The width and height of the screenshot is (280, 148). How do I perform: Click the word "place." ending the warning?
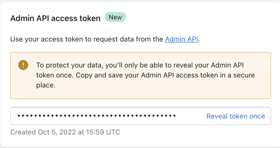tap(45, 85)
